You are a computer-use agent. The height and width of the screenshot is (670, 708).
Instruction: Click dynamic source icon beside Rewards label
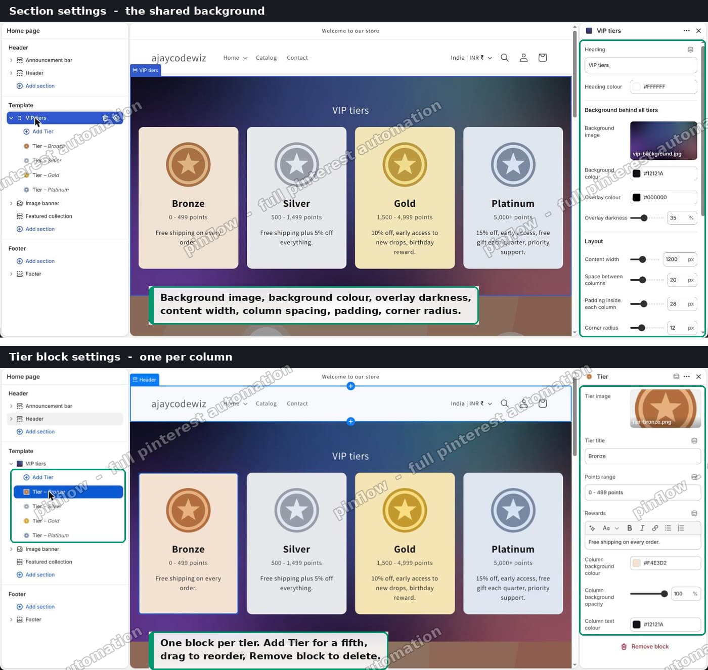tap(694, 513)
